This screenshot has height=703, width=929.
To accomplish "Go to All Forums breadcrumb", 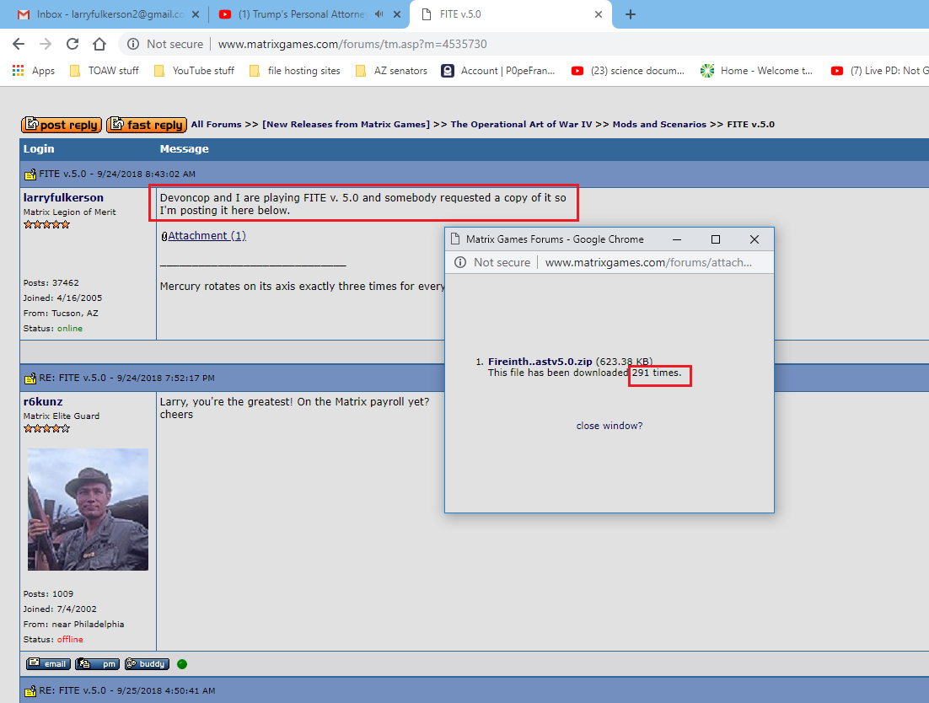I will [x=217, y=125].
